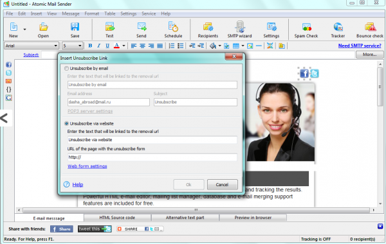386x244 pixels.
Task: Click the Save toolbar icon
Action: 75,27
